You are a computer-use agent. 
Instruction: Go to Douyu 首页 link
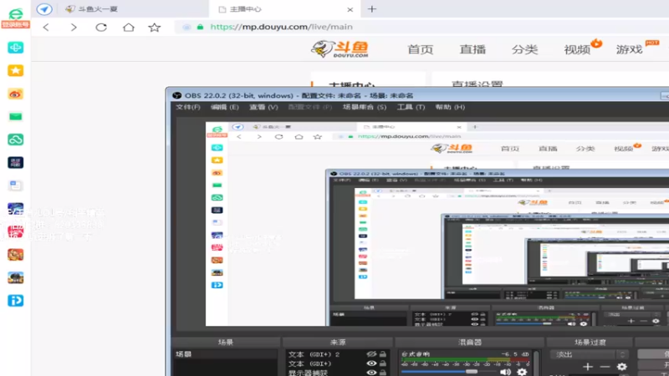coord(421,49)
